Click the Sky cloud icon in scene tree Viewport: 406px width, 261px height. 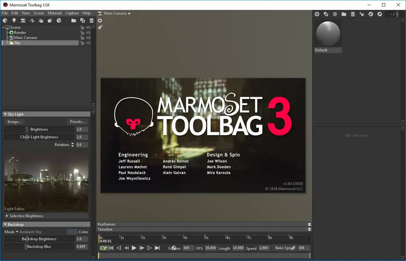click(12, 43)
